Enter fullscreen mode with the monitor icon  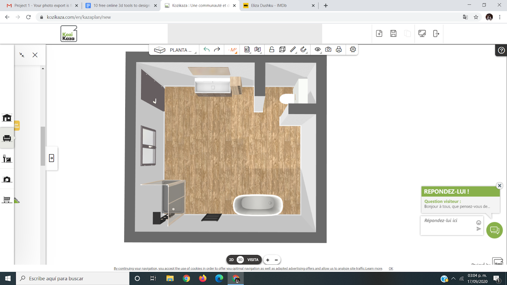422,34
